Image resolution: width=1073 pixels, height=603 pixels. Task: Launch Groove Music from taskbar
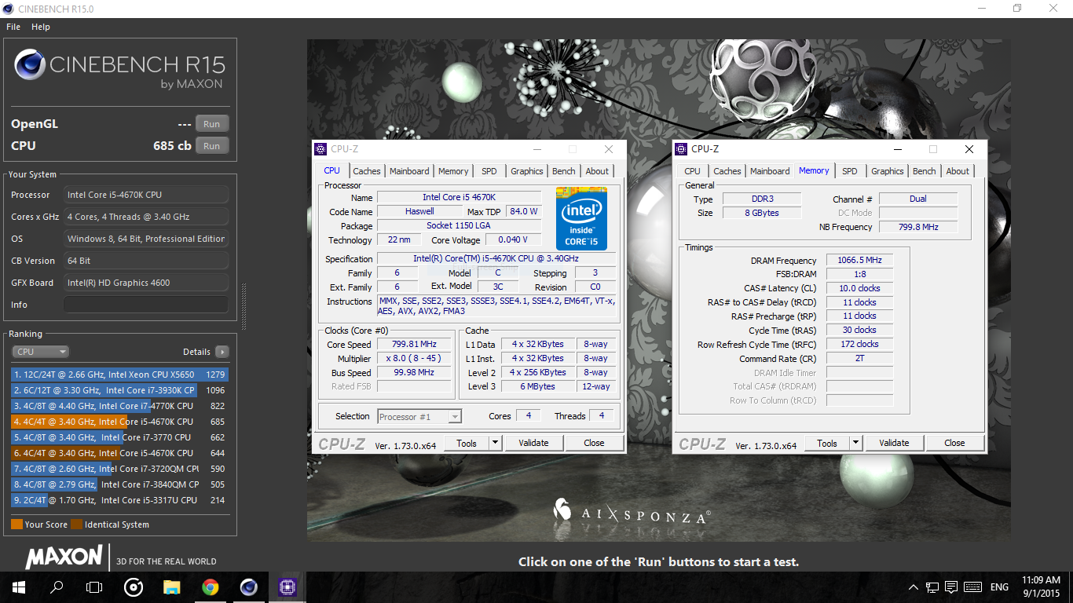click(x=134, y=587)
